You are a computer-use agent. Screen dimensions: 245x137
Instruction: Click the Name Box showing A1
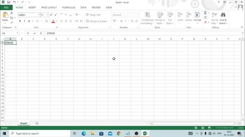click(x=9, y=33)
